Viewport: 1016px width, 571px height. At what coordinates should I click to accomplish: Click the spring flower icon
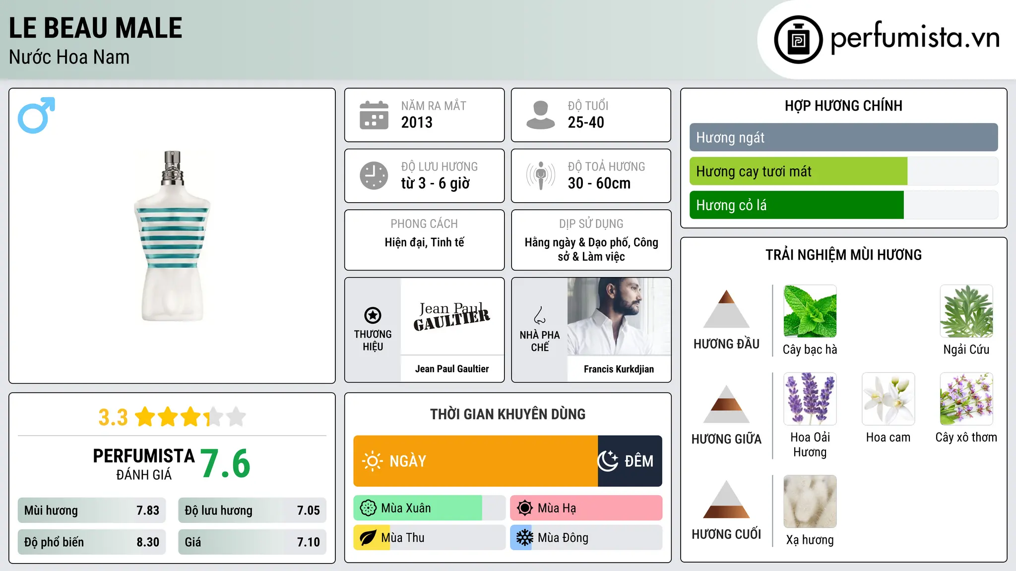click(368, 508)
